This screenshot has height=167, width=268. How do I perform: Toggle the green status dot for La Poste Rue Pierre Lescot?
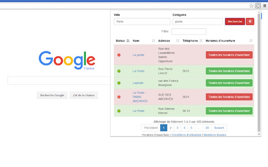[x=119, y=71]
